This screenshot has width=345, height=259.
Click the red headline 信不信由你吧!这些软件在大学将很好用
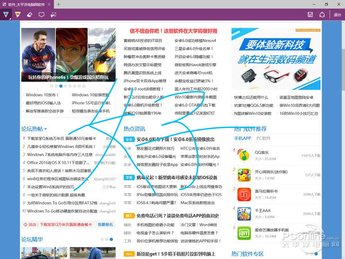click(174, 31)
